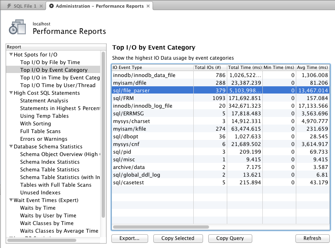335x248 pixels.
Task: Refresh the performance report
Action: tap(312, 238)
